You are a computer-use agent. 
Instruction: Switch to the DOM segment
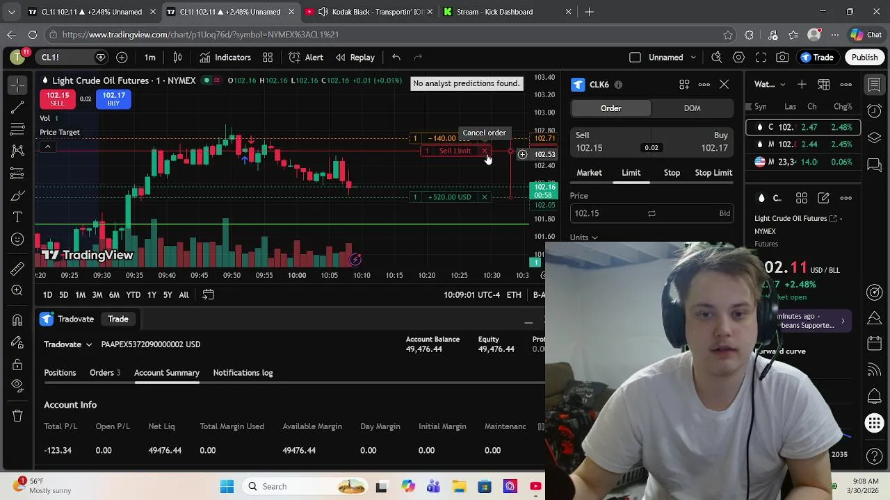tap(692, 108)
